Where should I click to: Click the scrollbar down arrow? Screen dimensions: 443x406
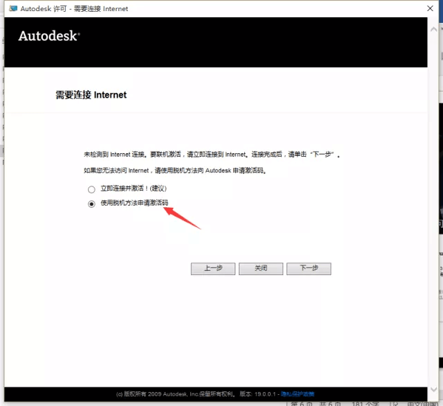[x=434, y=389]
